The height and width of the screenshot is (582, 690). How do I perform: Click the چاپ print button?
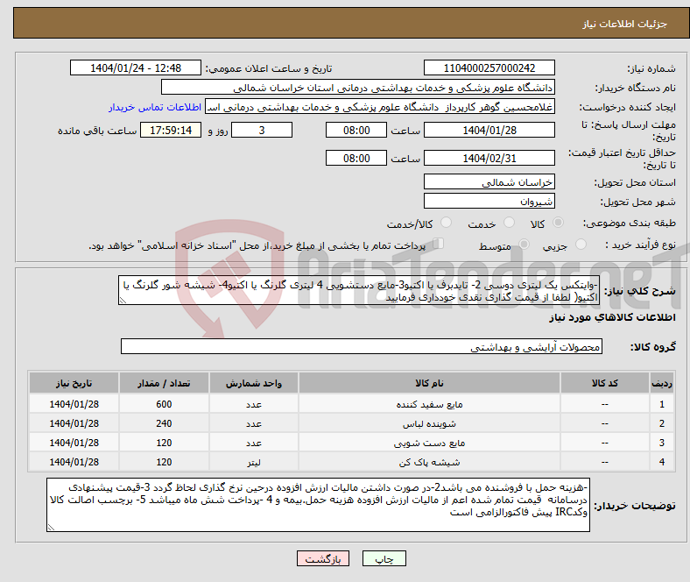click(384, 558)
